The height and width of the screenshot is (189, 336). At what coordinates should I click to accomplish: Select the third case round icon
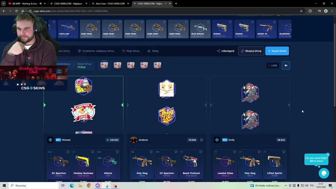tap(131, 65)
